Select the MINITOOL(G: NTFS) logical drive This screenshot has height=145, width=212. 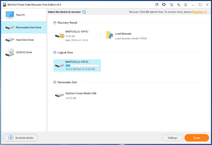pyautogui.click(x=77, y=65)
